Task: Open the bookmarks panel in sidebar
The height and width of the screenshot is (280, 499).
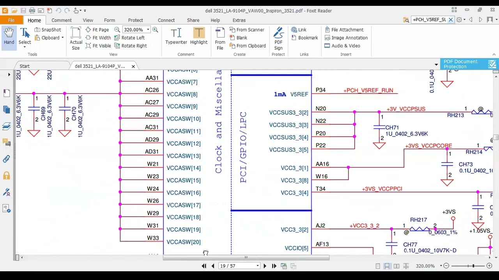Action: (6, 93)
